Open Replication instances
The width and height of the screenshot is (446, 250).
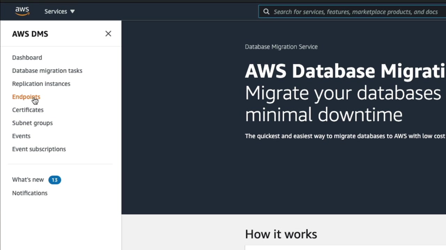[41, 84]
